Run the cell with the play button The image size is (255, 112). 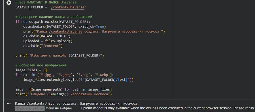tap(9, 3)
